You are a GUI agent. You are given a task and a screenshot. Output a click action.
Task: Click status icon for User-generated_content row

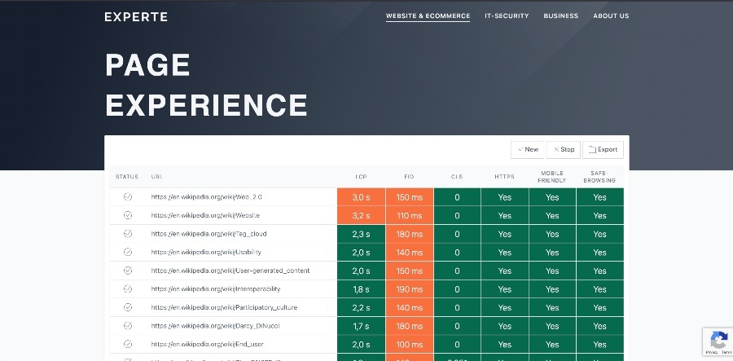click(x=128, y=271)
